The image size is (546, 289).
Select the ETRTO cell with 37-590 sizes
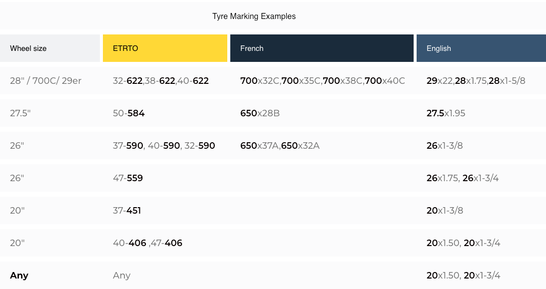click(164, 146)
